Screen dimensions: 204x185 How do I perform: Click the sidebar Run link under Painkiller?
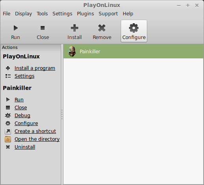(19, 100)
